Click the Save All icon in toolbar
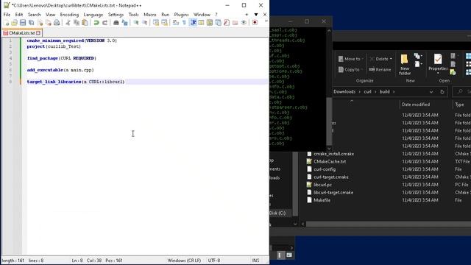The image size is (471, 265). click(31, 23)
